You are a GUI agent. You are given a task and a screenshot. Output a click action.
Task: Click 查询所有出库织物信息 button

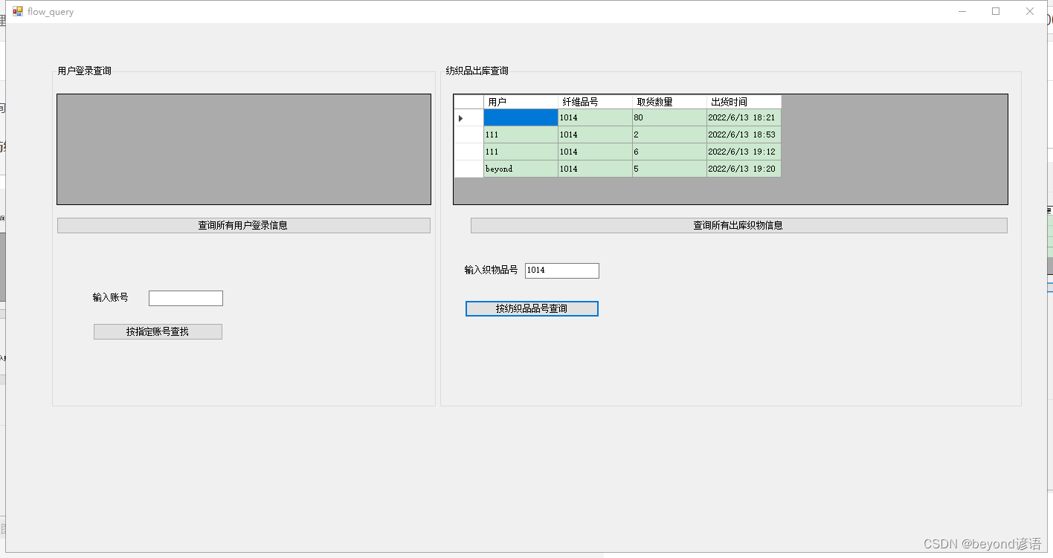pos(738,225)
